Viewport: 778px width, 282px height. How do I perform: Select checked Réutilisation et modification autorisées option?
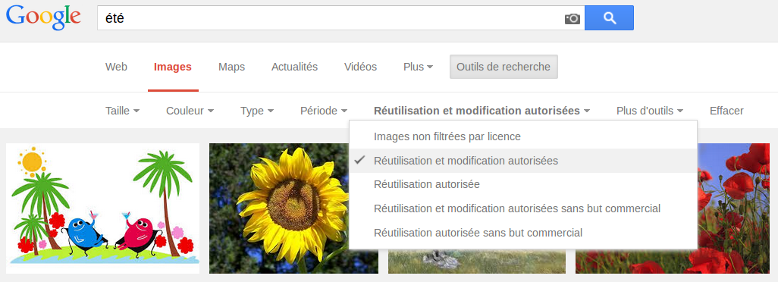point(523,161)
